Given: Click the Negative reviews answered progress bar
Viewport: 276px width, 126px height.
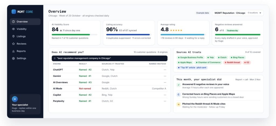Looking at the screenshot, I should click(238, 35).
